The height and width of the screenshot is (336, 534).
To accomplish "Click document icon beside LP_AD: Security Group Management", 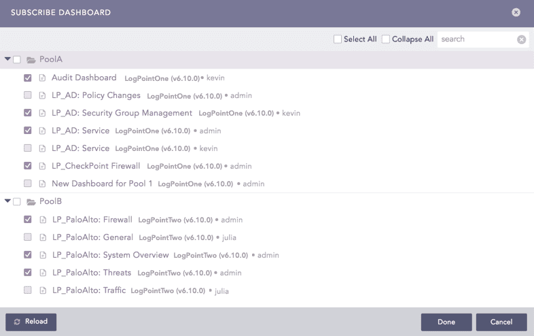I will pos(42,114).
